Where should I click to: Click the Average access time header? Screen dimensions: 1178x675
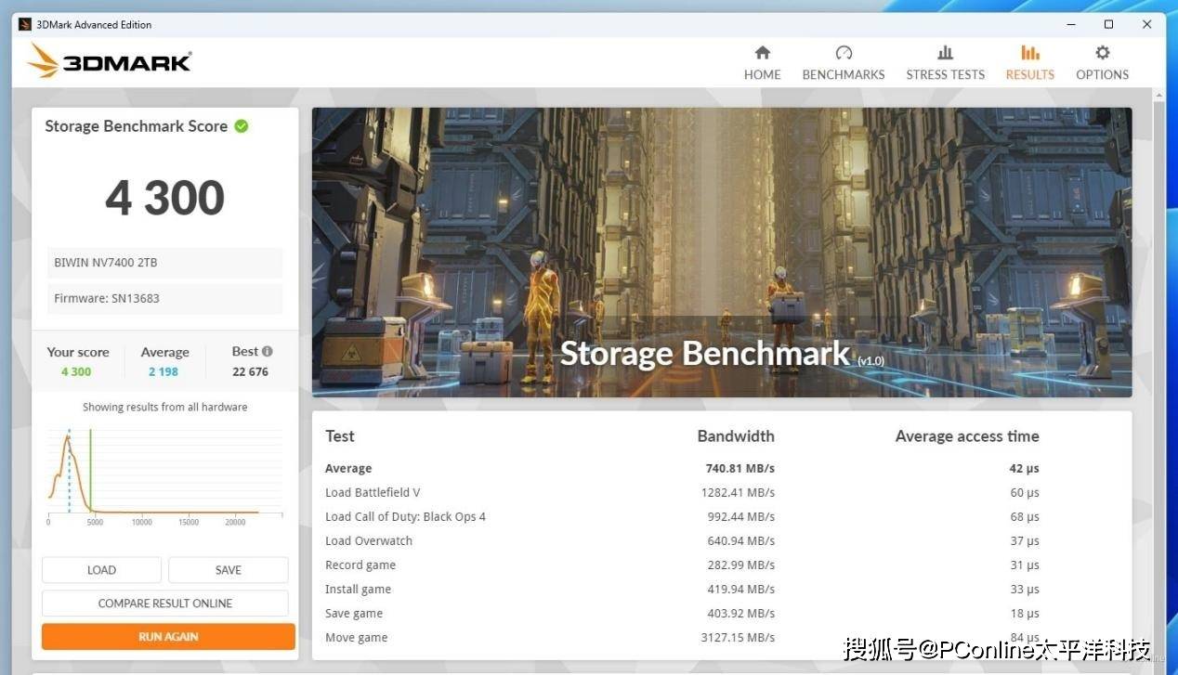(967, 436)
